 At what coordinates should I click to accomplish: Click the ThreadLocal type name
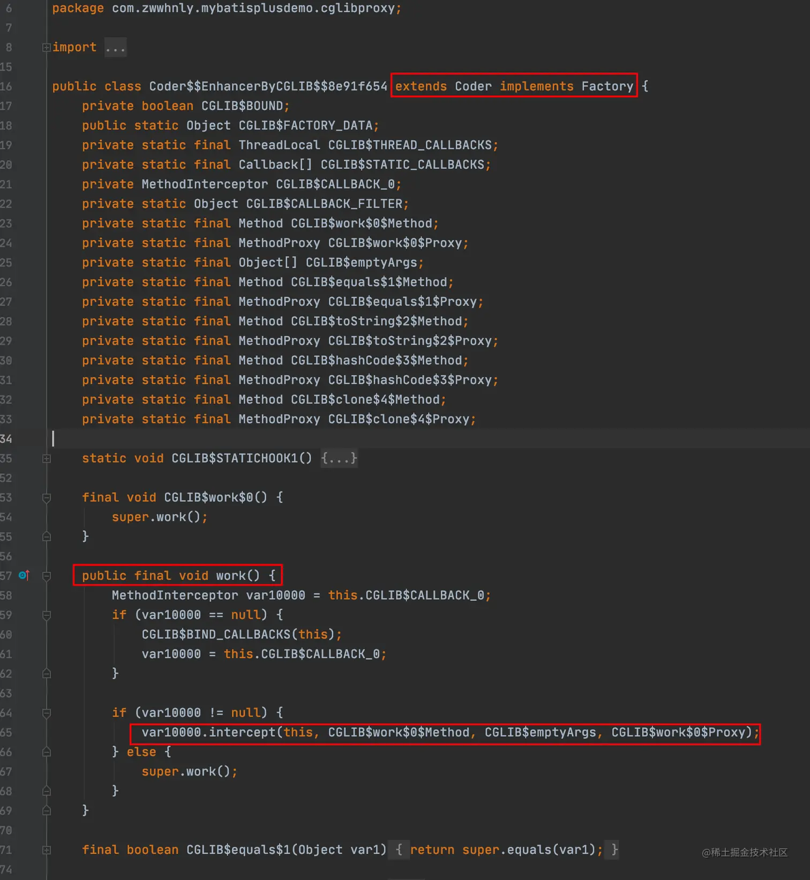pos(279,145)
